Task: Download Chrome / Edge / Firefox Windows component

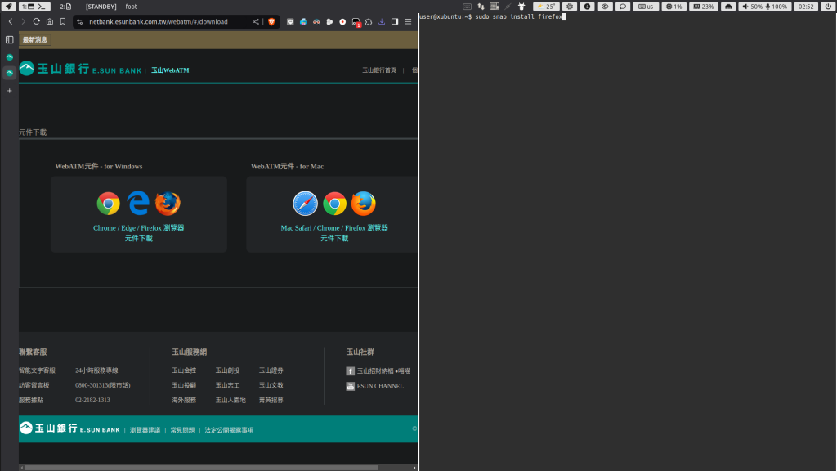Action: click(x=139, y=233)
